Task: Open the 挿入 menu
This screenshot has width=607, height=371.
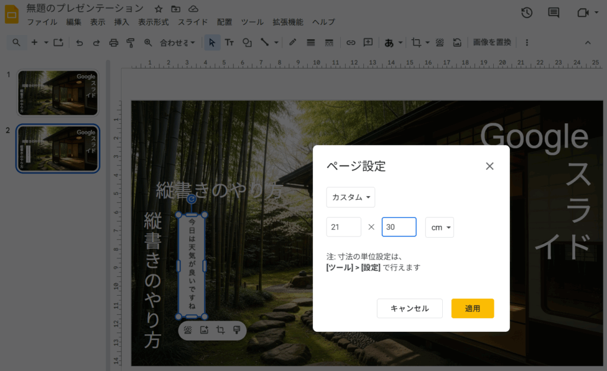Action: (x=122, y=22)
